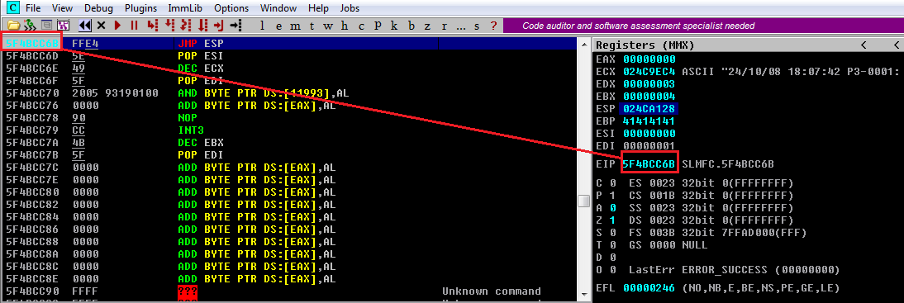The image size is (904, 303).
Task: Run program with the red play icon
Action: pyautogui.click(x=117, y=26)
